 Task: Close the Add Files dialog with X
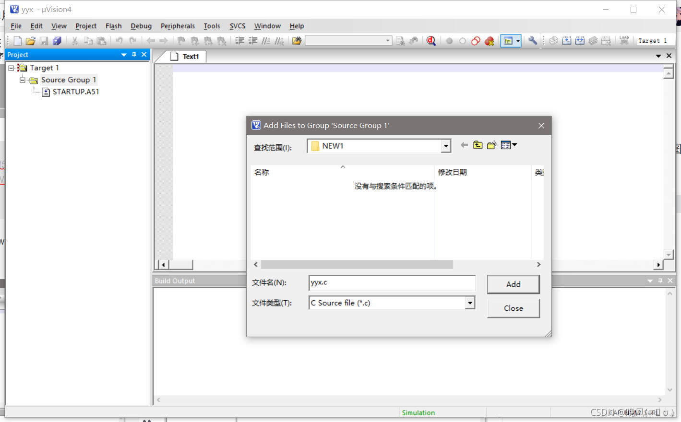pyautogui.click(x=541, y=126)
